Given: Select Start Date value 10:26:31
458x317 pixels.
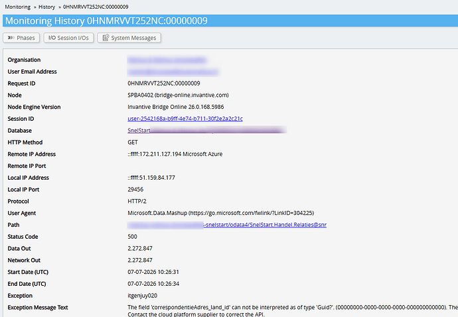Looking at the screenshot, I should click(x=153, y=272).
